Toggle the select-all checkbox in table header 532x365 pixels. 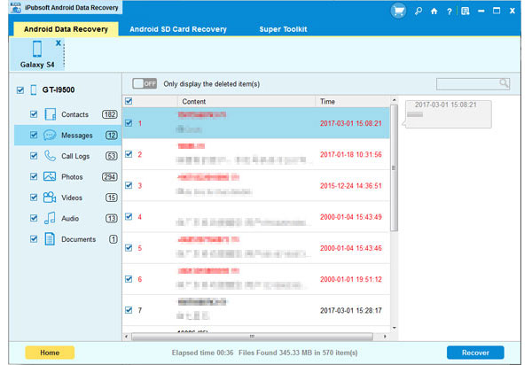pos(129,102)
